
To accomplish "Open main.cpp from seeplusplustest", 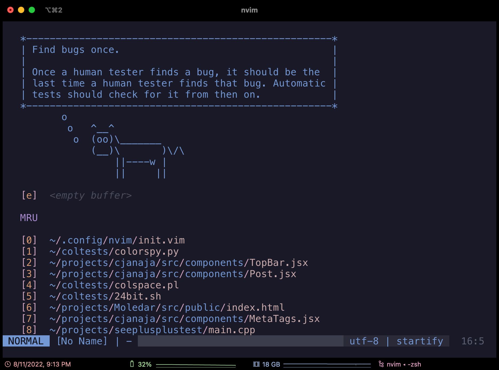I will (152, 330).
